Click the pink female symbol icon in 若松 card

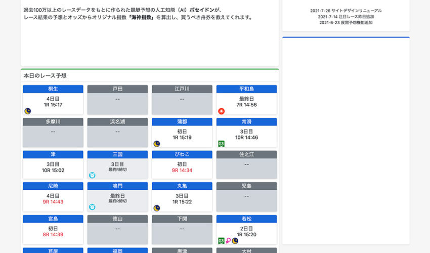pos(228,240)
